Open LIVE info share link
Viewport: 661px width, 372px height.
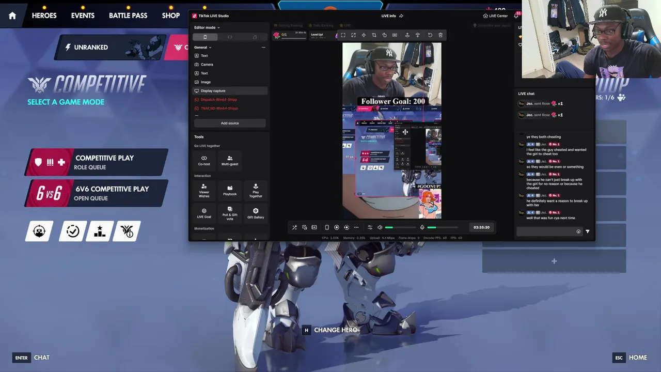(x=401, y=16)
